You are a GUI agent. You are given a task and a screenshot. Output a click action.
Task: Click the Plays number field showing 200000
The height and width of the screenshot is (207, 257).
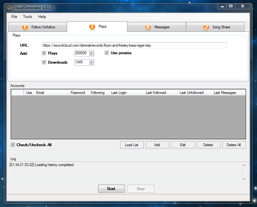[82, 53]
